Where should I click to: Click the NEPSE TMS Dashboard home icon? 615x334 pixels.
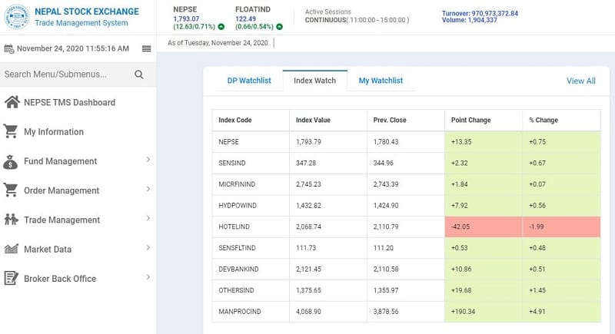coord(12,102)
